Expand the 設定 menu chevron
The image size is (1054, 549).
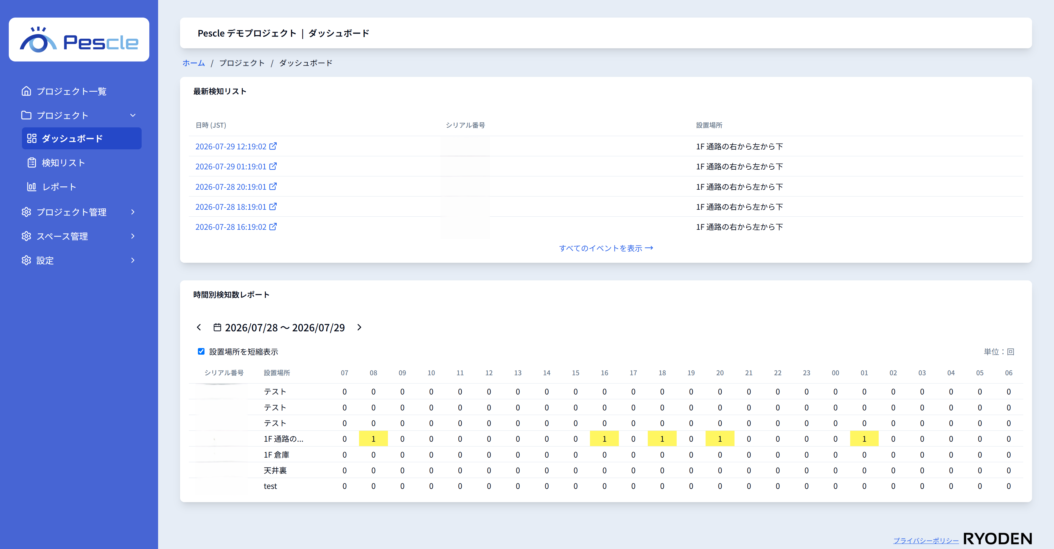point(133,260)
